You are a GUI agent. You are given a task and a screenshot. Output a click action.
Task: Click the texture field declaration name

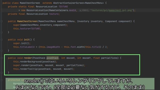tap(54, 14)
